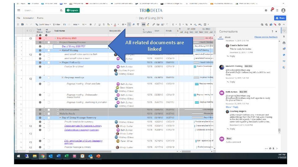Open the Gantt View dropdown
This screenshot has width=298, height=167.
pyautogui.click(x=43, y=24)
